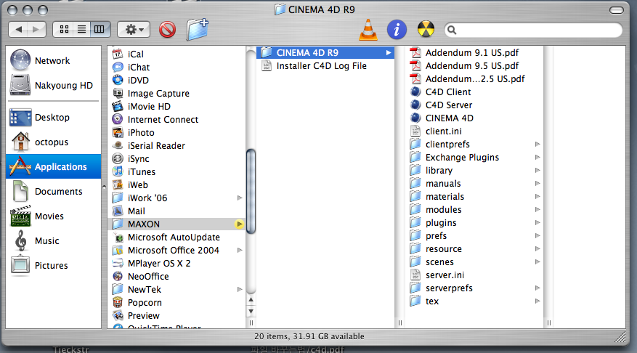
Task: Open Movies from the sidebar
Action: 53,216
